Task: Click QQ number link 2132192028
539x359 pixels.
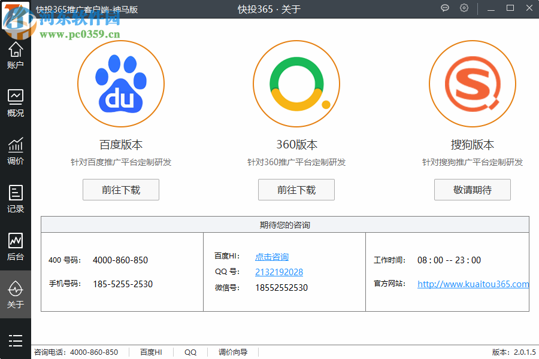Action: coord(279,272)
